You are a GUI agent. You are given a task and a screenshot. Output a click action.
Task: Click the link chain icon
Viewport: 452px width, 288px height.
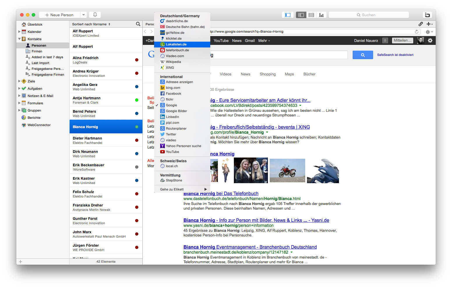[x=421, y=24]
